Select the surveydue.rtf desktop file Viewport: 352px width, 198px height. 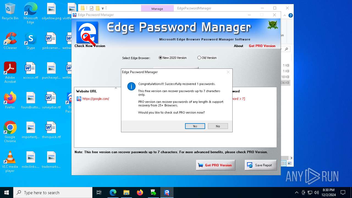[x=51, y=100]
